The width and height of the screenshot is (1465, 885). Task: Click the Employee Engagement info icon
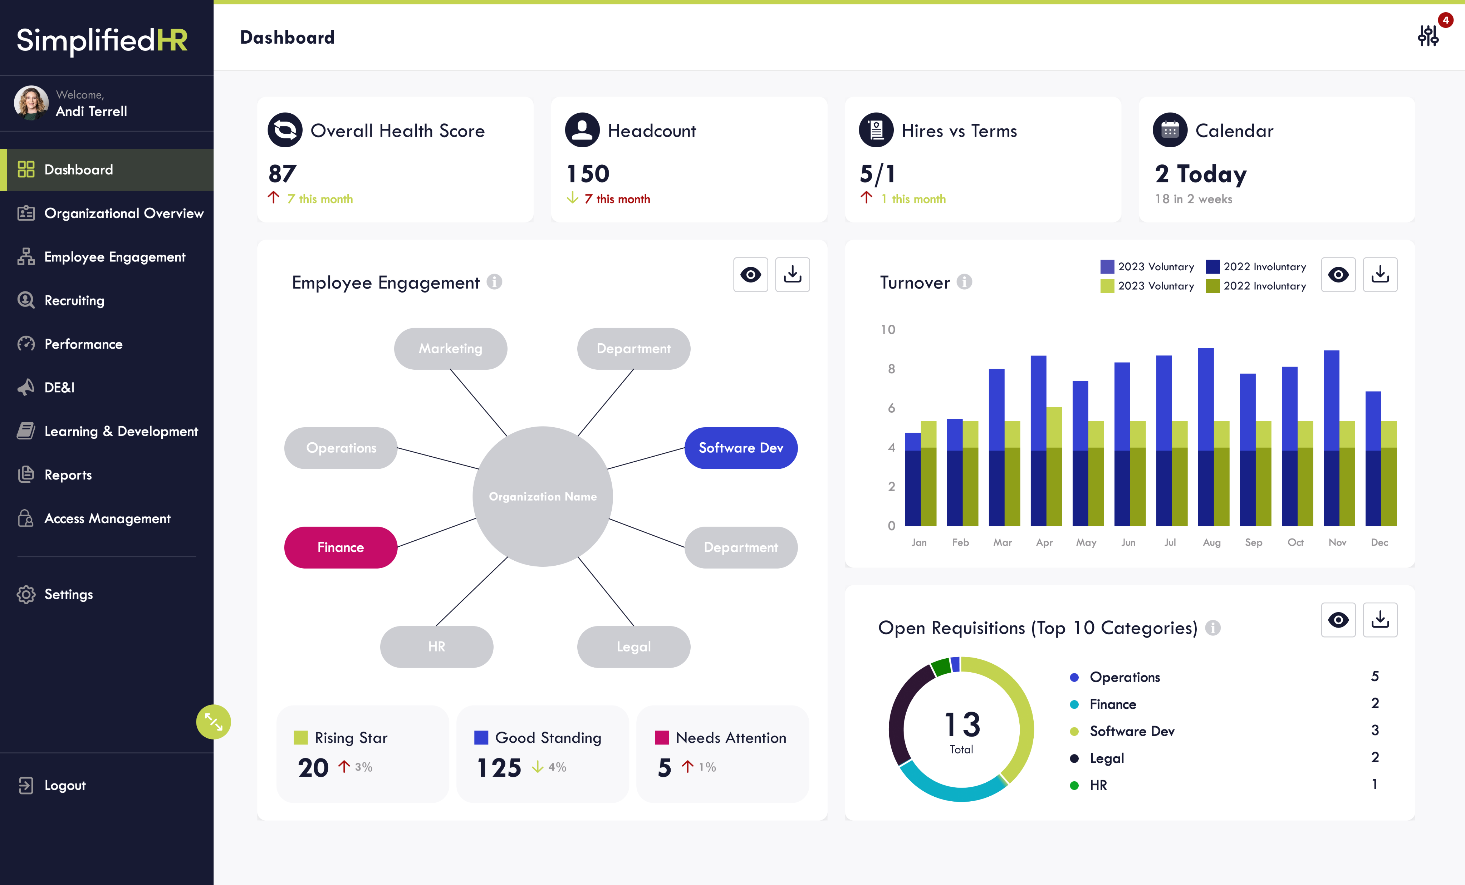pos(494,282)
